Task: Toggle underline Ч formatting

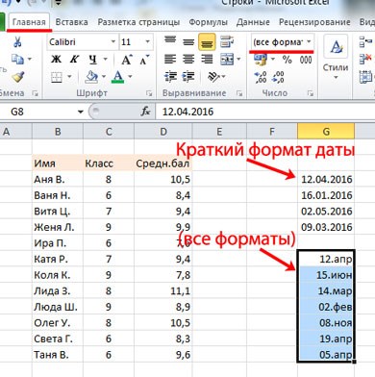Action: click(x=93, y=60)
